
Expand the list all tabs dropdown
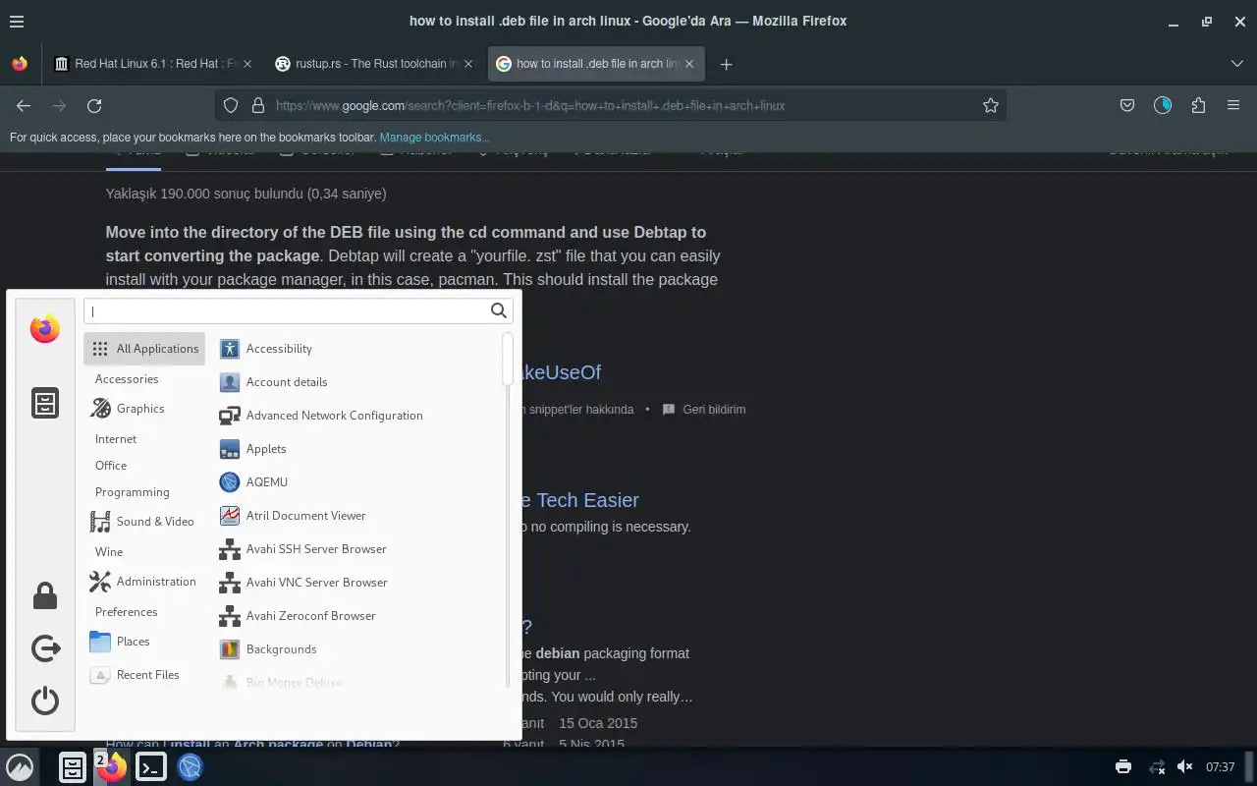pos(1237,64)
